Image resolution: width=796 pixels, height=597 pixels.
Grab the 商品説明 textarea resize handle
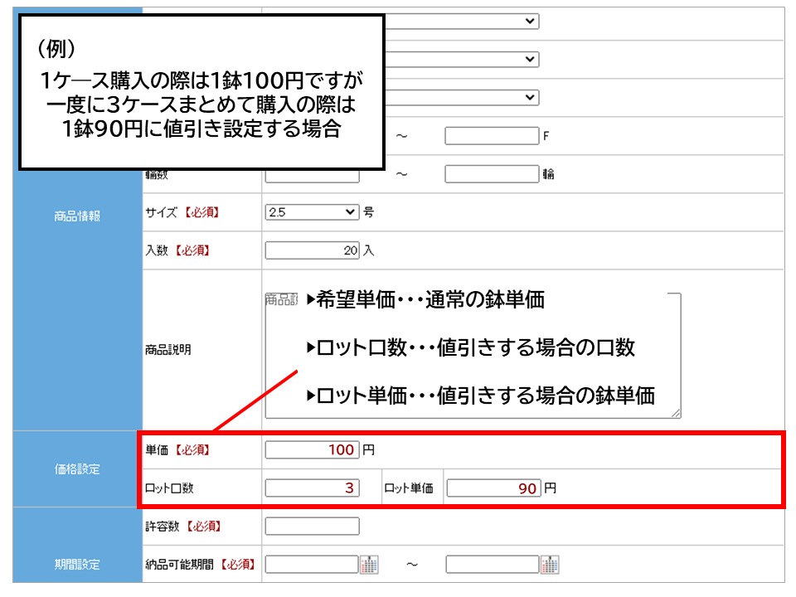pyautogui.click(x=676, y=413)
